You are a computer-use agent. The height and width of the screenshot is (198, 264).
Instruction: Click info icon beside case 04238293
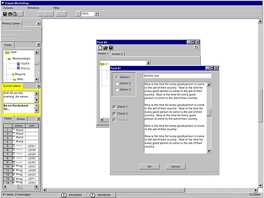pyautogui.click(x=64, y=195)
